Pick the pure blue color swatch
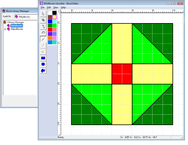 click(x=50, y=21)
